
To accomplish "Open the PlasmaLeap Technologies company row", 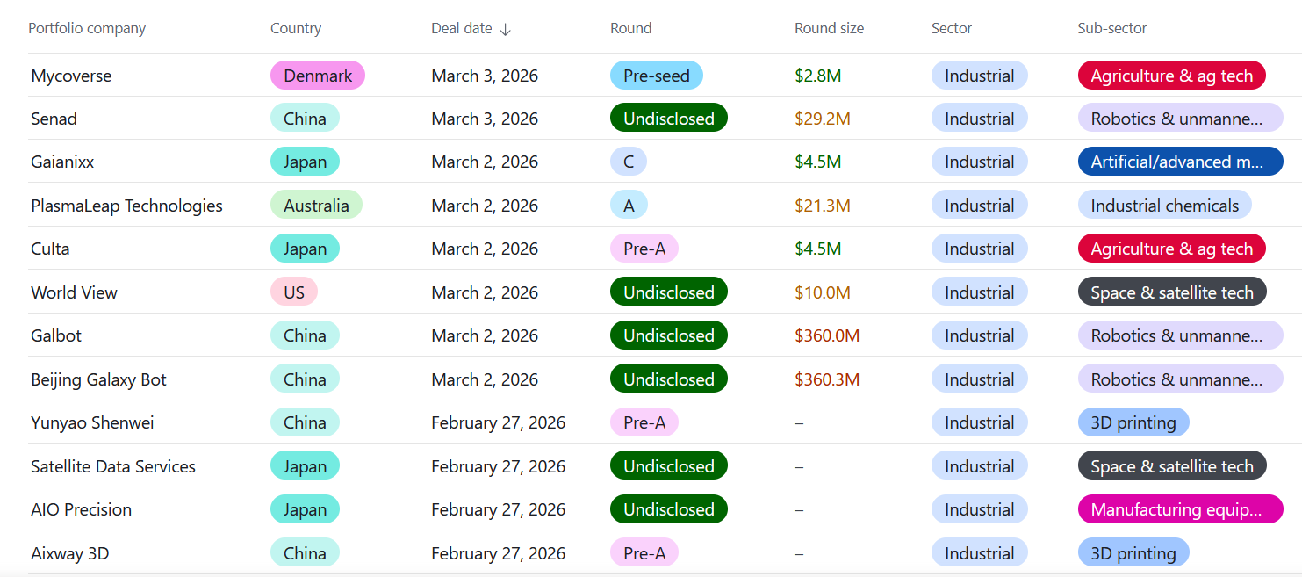I will 126,206.
